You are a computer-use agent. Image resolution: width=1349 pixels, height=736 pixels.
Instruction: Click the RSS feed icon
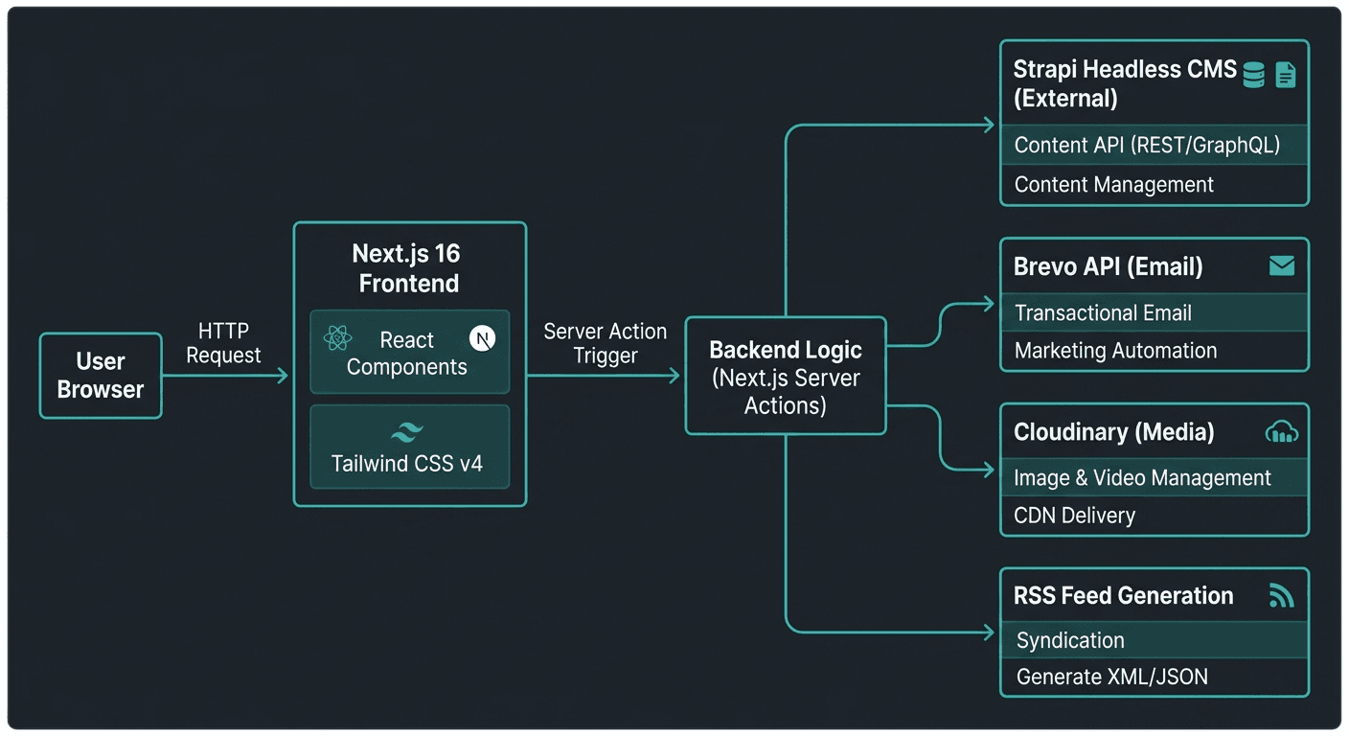click(x=1282, y=596)
